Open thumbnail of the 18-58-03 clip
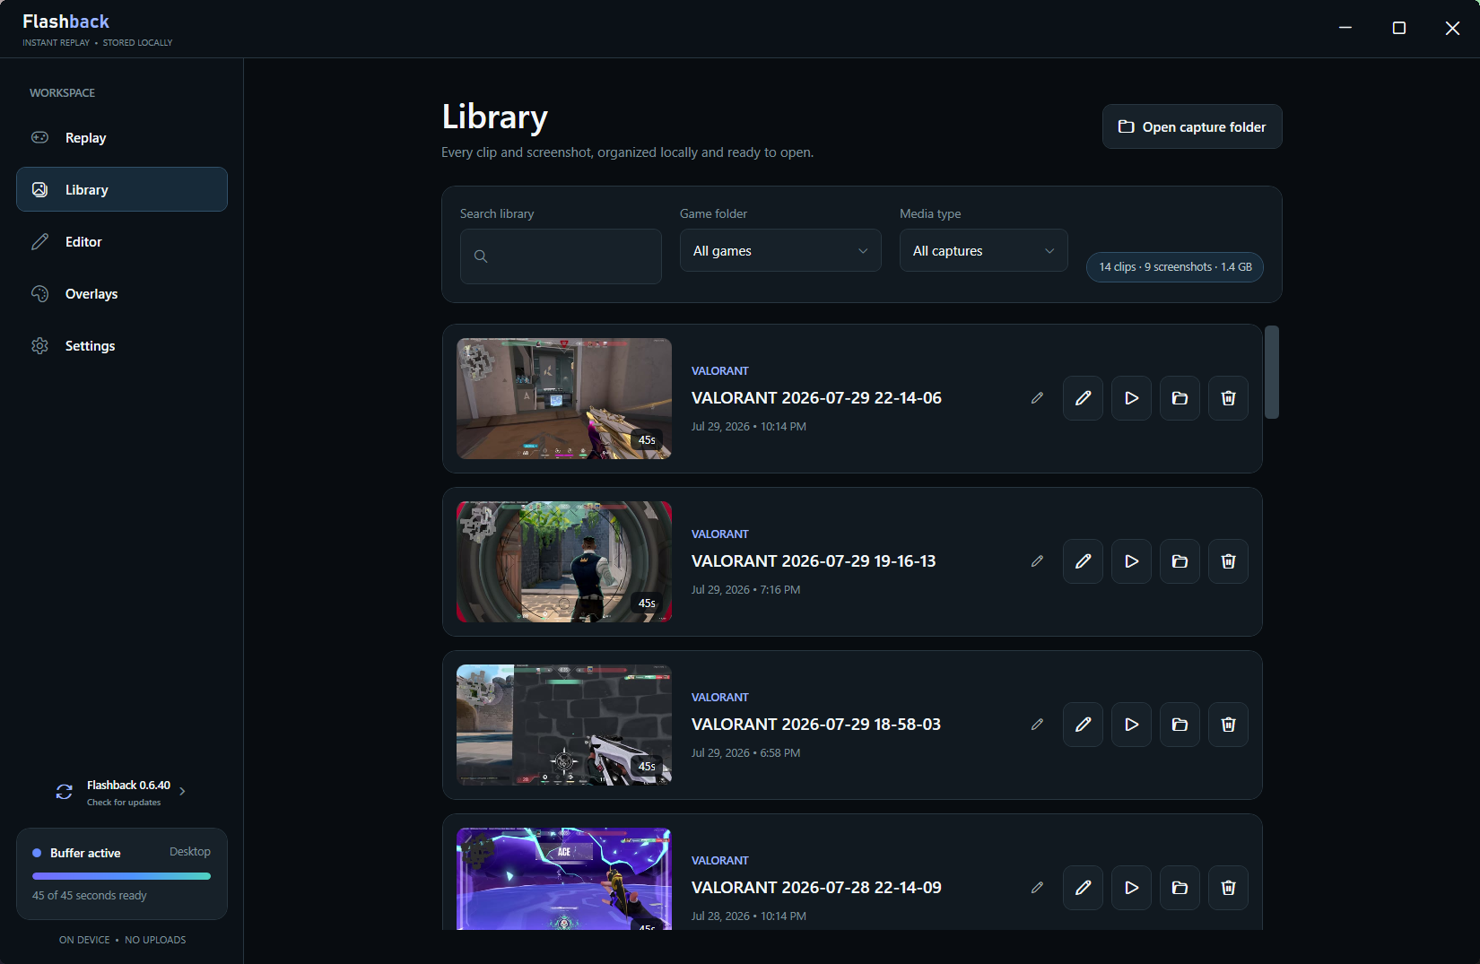This screenshot has width=1480, height=964. coord(564,725)
